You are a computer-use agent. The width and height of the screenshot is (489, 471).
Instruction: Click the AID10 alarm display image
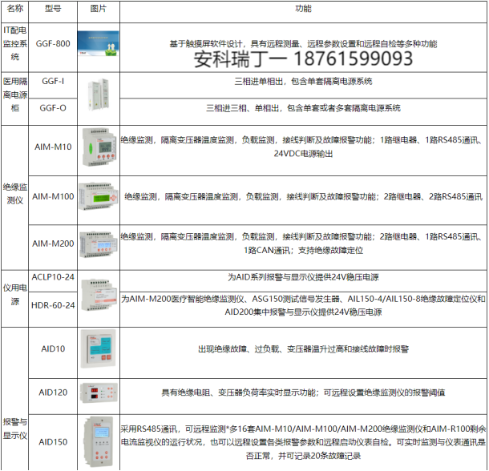tap(99, 348)
